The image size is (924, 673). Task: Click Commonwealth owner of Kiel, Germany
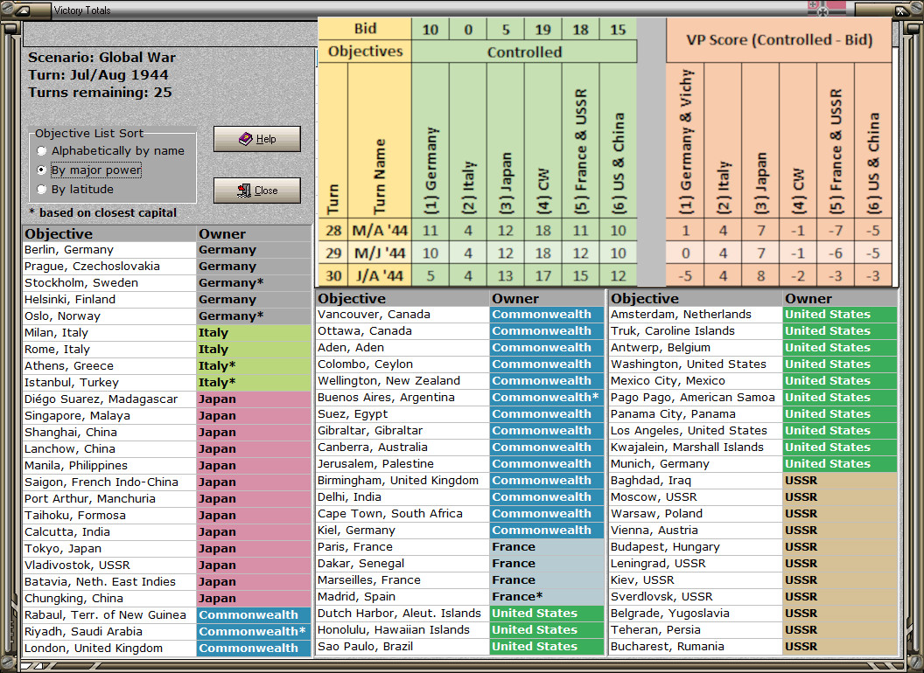[547, 531]
